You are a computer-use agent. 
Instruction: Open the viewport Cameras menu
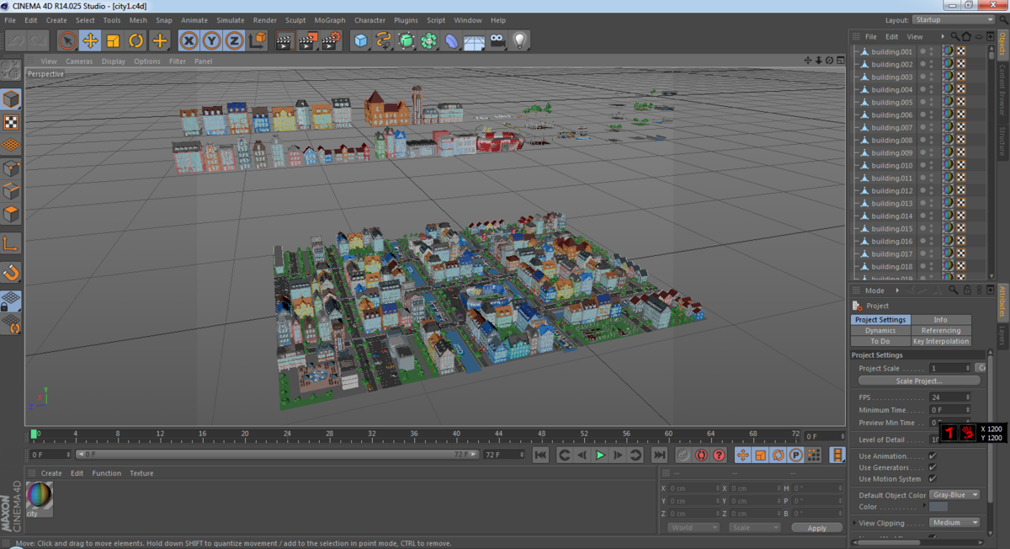(x=79, y=61)
